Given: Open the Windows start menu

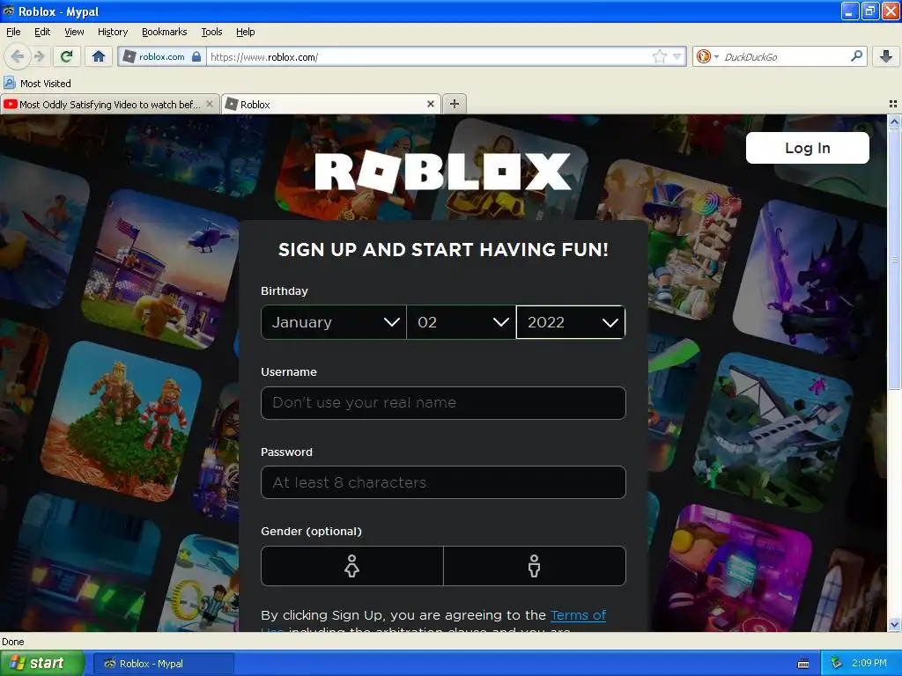Looking at the screenshot, I should [41, 664].
